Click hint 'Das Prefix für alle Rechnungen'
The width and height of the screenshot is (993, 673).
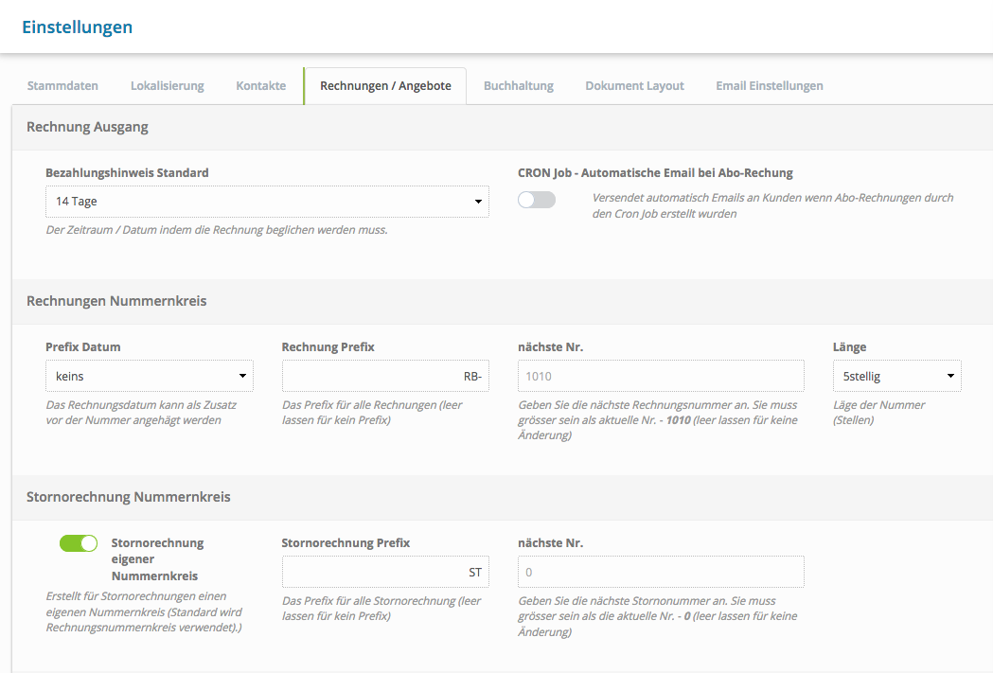(x=372, y=412)
